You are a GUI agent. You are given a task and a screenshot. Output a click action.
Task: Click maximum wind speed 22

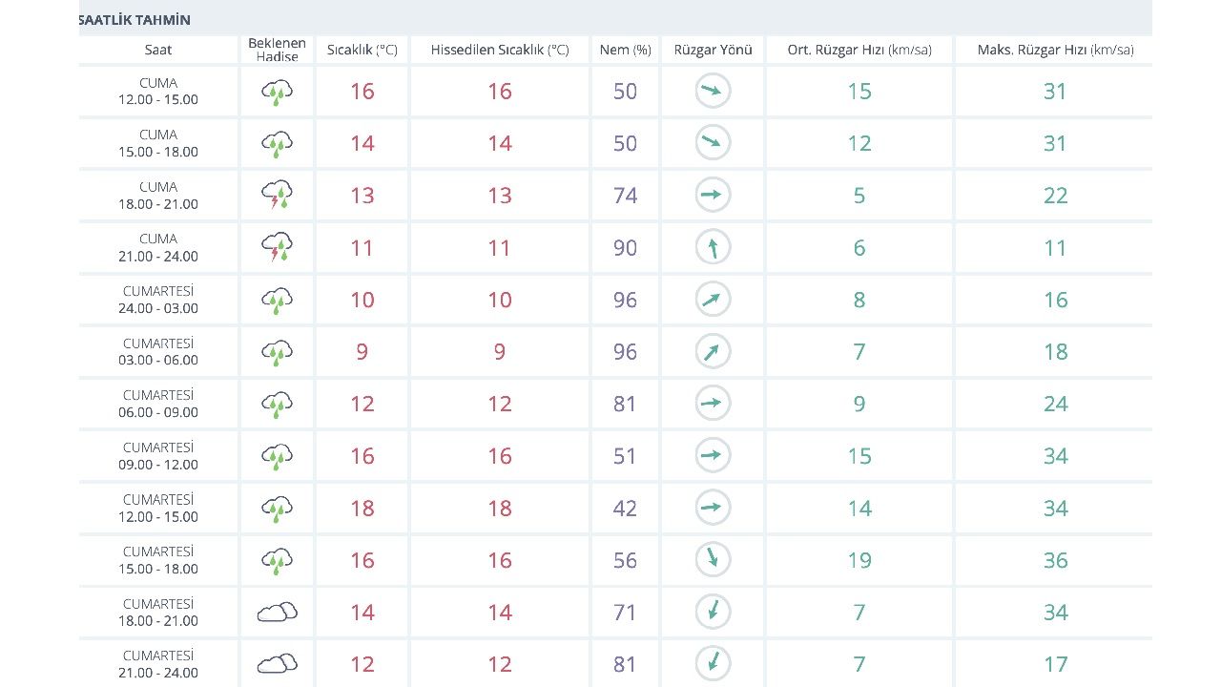coord(1055,196)
